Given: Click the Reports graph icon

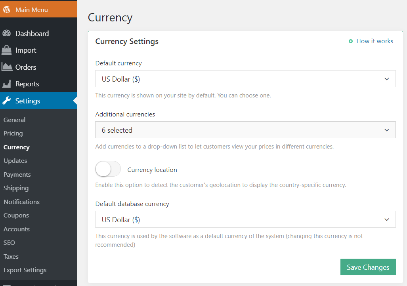Looking at the screenshot, I should coord(7,84).
